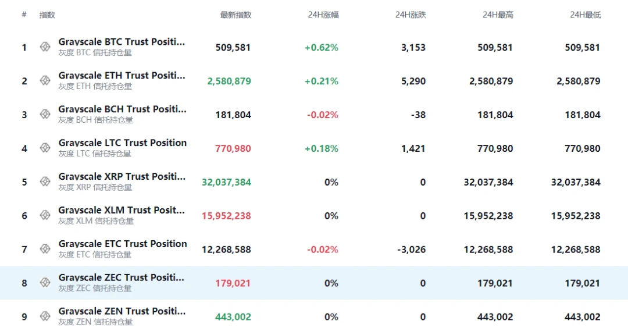Screen dimensions: 628x331
Task: Sort by 24H最低 column header
Action: (585, 15)
